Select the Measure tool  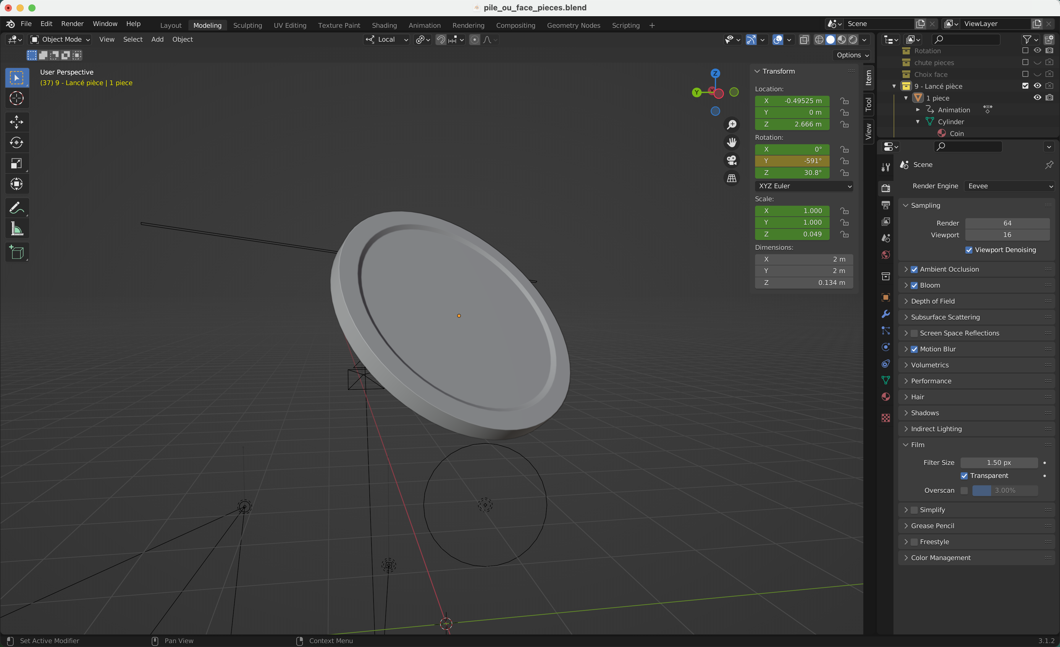click(16, 229)
